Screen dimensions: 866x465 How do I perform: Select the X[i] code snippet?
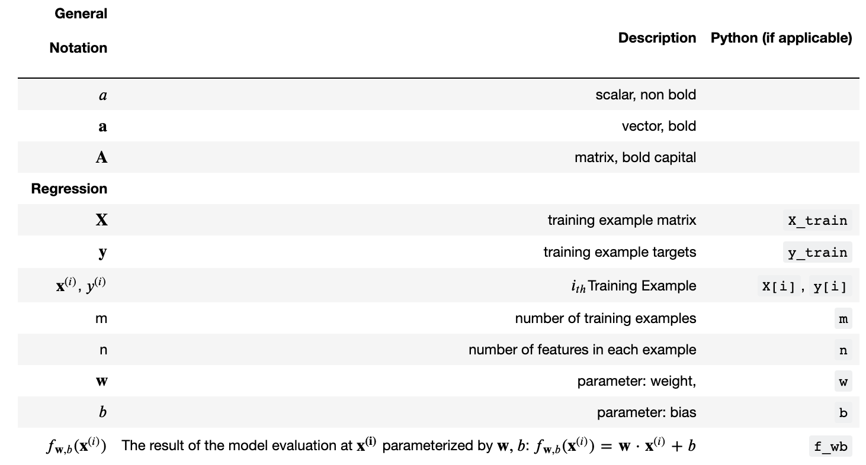778,287
